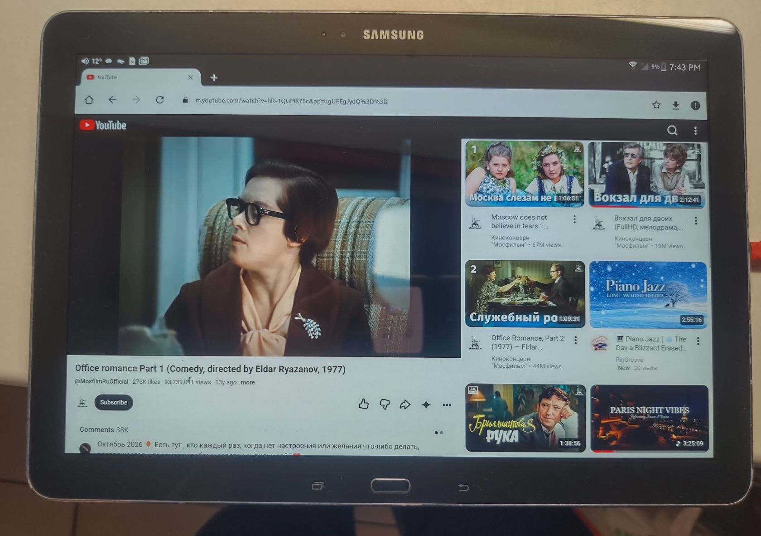Dislike the Office Romance video
The height and width of the screenshot is (536, 761).
click(385, 404)
